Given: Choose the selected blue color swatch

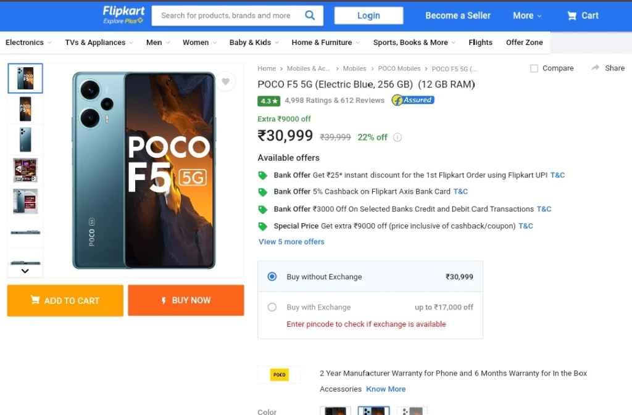Looking at the screenshot, I should [x=373, y=411].
